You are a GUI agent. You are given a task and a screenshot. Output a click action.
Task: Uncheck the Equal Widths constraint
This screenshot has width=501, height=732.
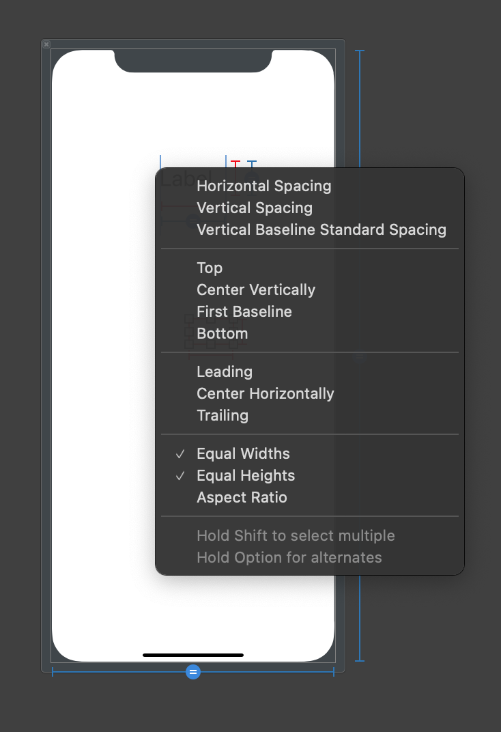(x=243, y=453)
